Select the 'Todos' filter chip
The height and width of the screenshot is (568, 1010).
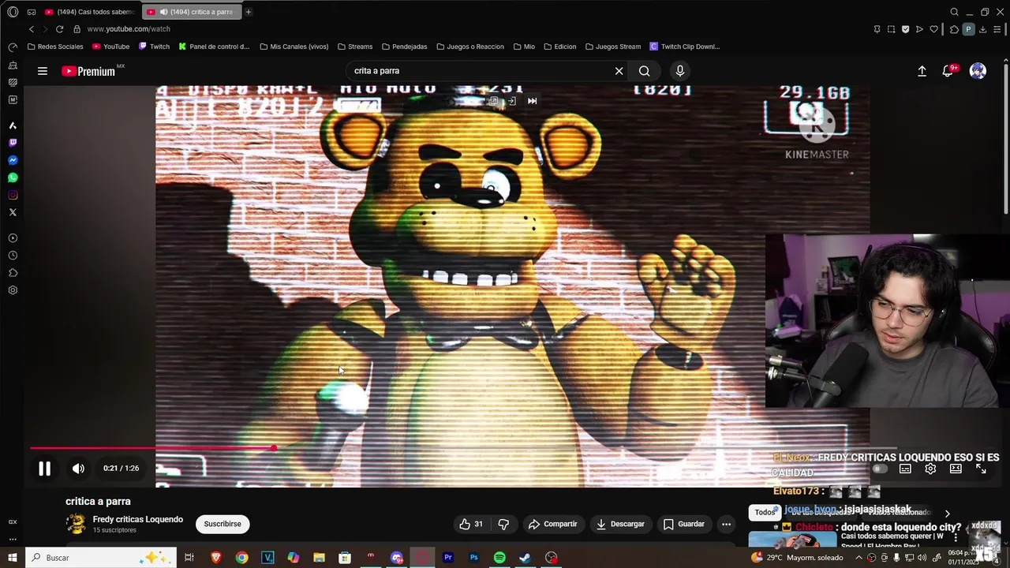coord(765,513)
